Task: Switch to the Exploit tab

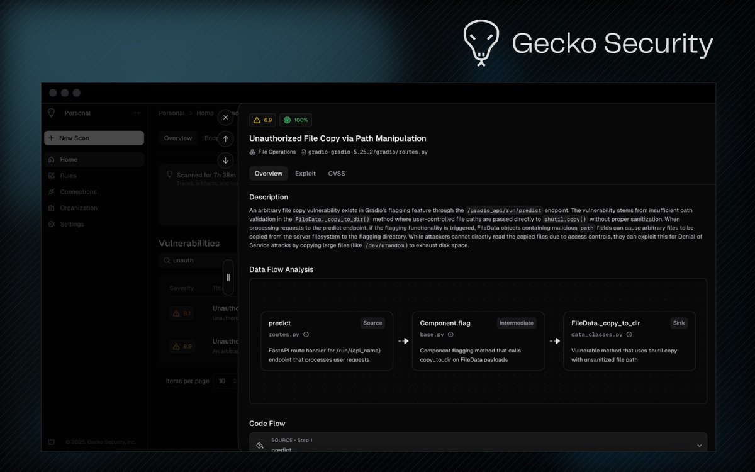Action: (305, 174)
